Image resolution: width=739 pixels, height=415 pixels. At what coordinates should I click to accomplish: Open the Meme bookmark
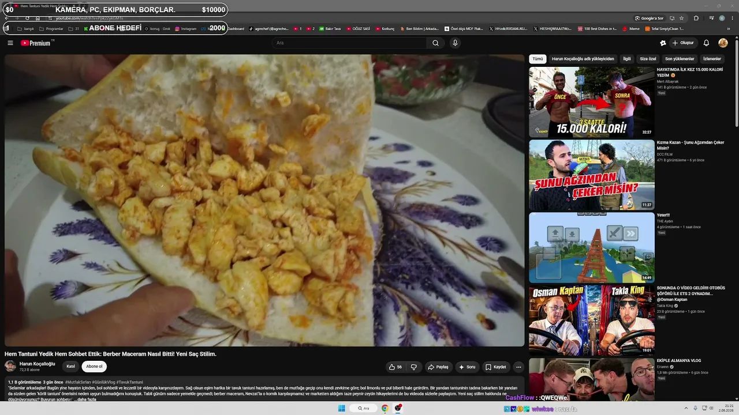tap(631, 28)
